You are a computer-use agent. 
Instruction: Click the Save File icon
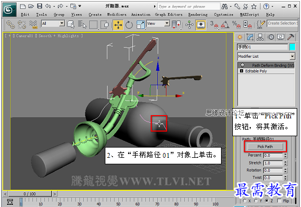tap(39, 6)
